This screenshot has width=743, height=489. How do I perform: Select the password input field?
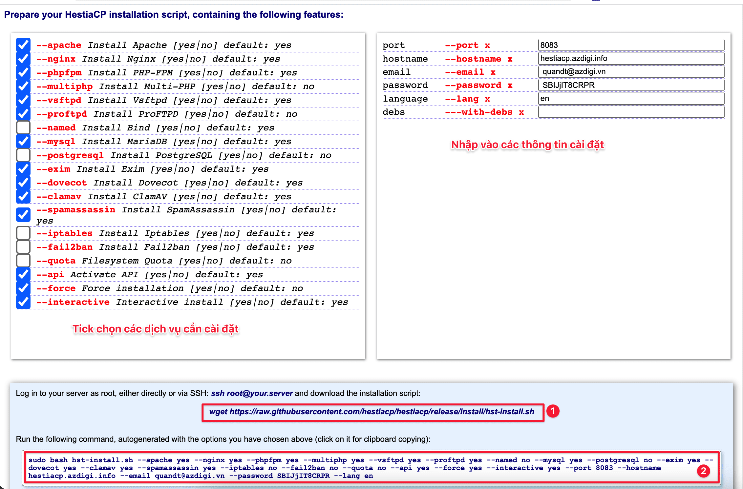pos(631,85)
